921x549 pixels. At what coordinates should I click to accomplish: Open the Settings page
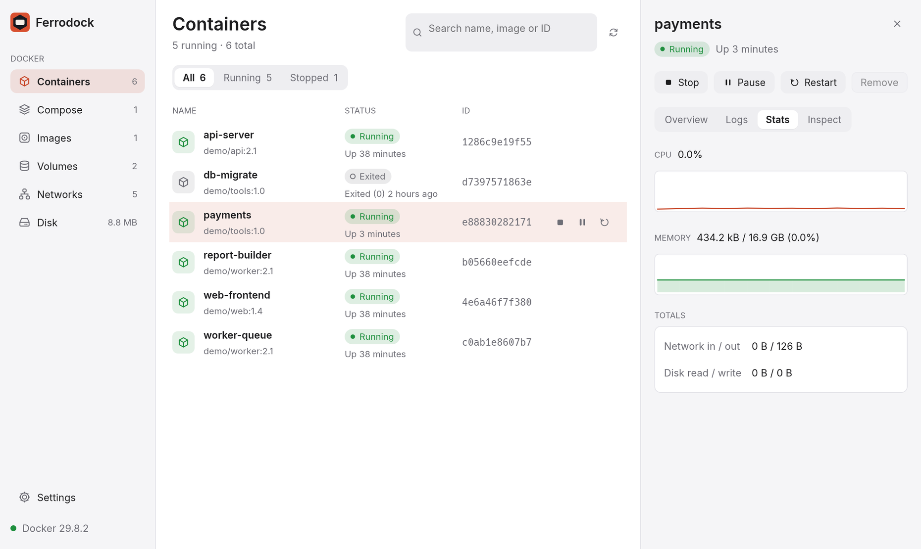[x=77, y=498]
